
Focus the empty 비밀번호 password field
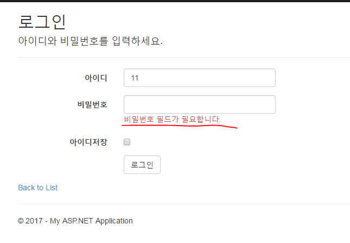click(200, 104)
